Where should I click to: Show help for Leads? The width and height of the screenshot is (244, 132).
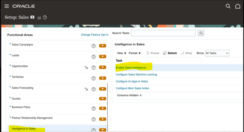point(94,57)
